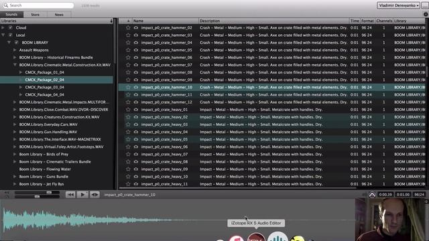
Task: Sort by the Channels column header
Action: tap(384, 21)
